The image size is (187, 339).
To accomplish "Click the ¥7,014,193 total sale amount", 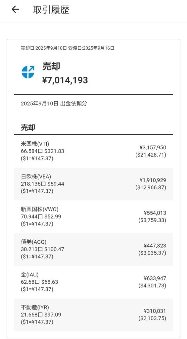I will (x=65, y=80).
